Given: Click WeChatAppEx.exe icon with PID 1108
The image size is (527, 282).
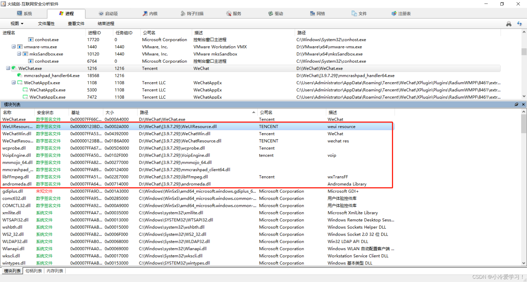Looking at the screenshot, I should [20, 82].
